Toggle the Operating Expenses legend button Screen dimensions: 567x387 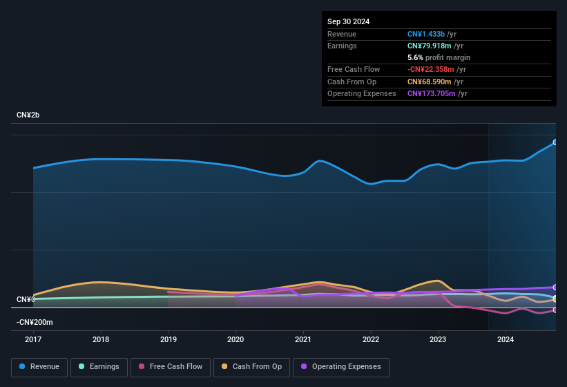click(x=340, y=367)
